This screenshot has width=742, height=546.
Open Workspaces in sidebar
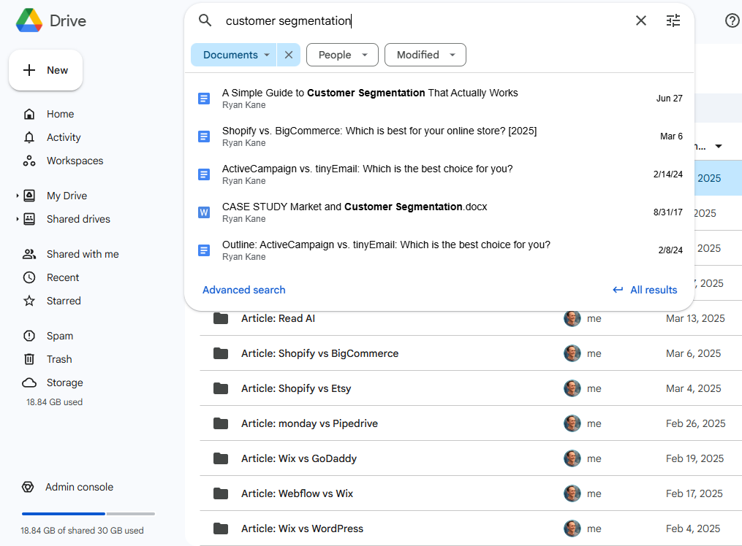[75, 161]
